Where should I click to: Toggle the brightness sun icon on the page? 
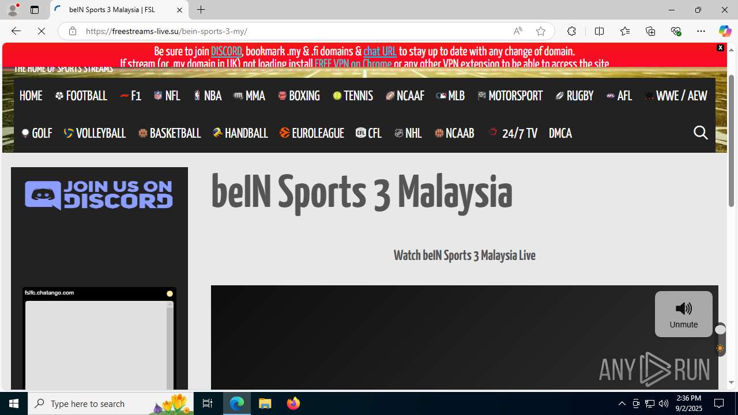[720, 349]
